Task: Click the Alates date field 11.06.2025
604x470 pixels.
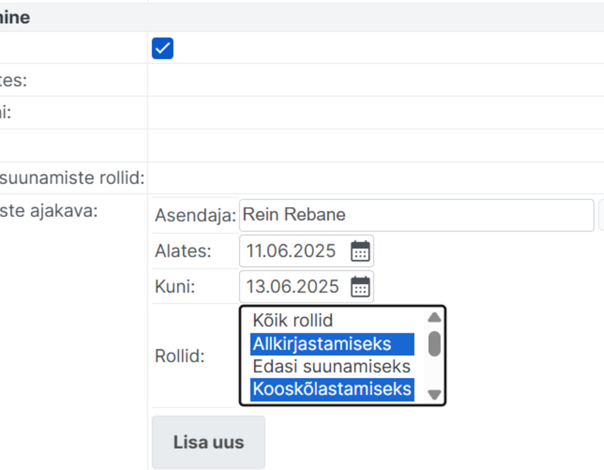Action: (x=306, y=251)
